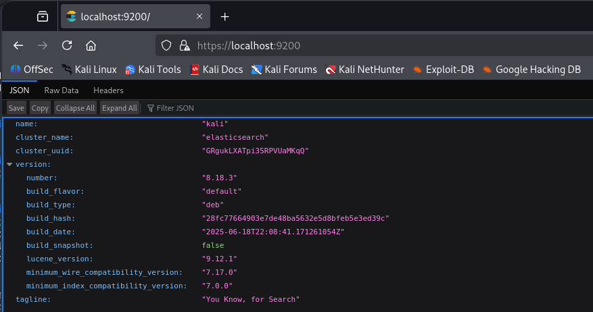Select the number key
Image resolution: width=593 pixels, height=312 pixels.
[x=42, y=178]
